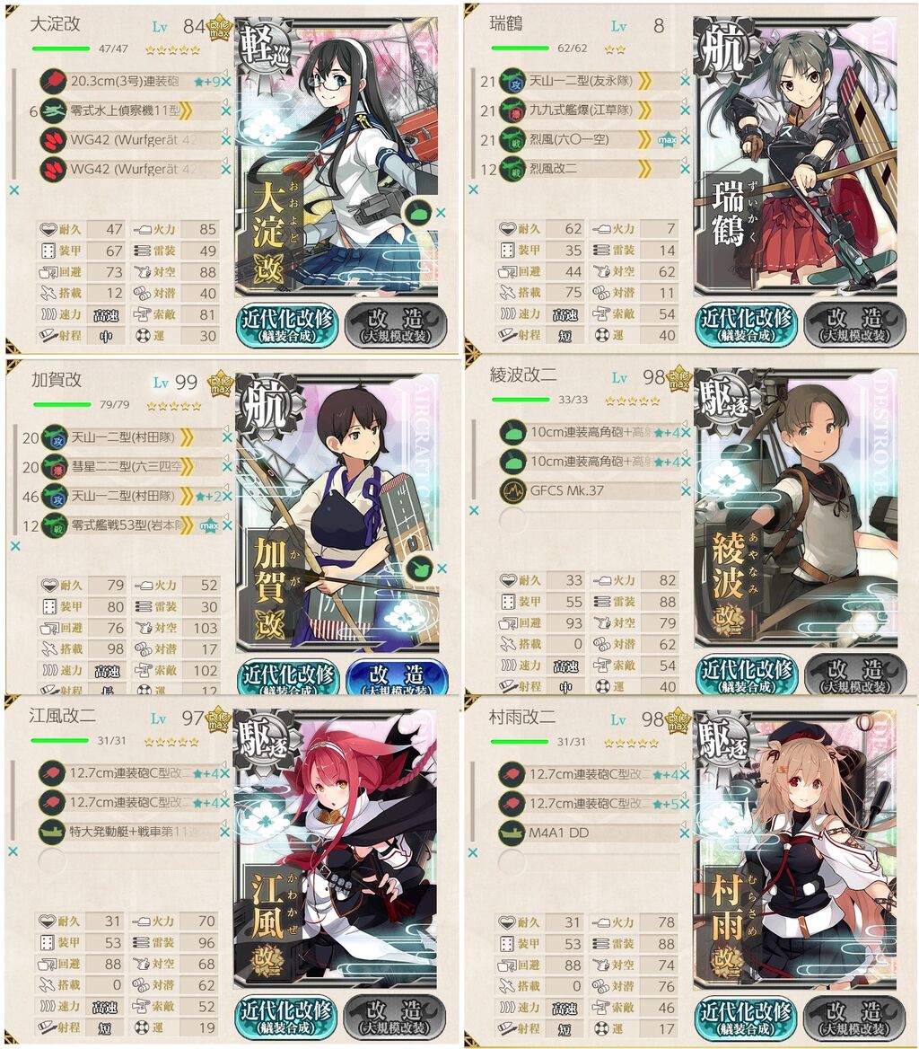Remove GFCS Mk.37 using its X
Image resolution: width=919 pixels, height=1049 pixels.
point(686,490)
